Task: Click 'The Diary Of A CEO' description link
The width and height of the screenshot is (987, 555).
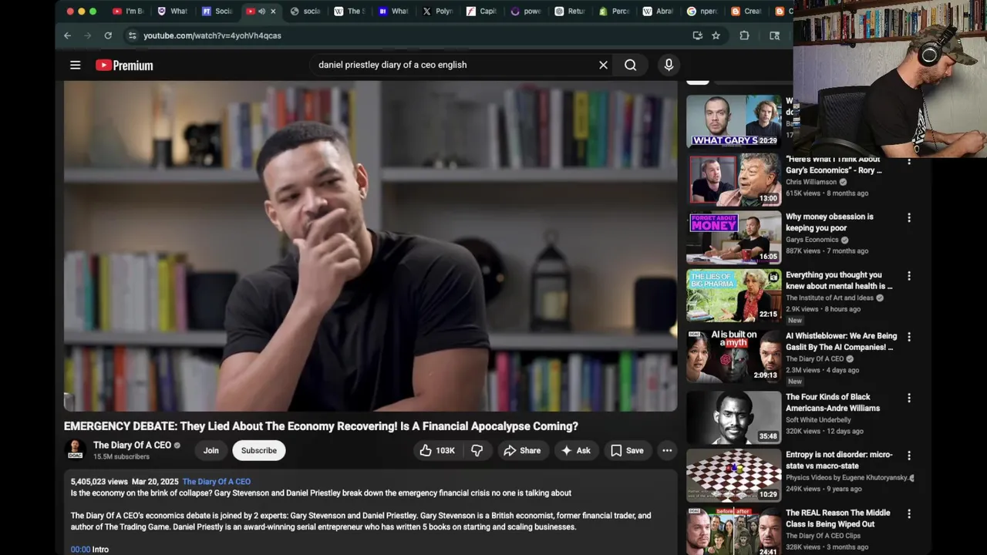Action: 217,482
